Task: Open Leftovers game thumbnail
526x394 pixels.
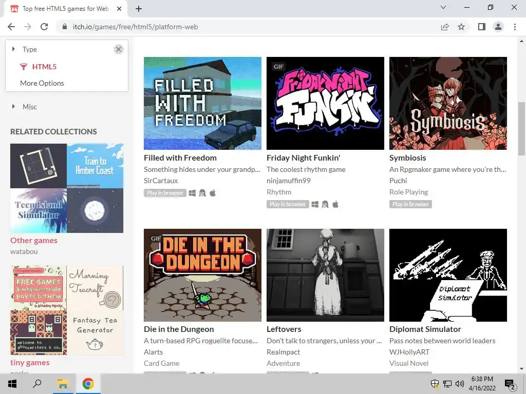Action: coord(325,275)
